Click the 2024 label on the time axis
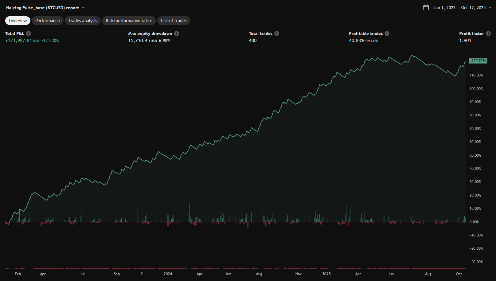Image resolution: width=496 pixels, height=281 pixels. click(x=168, y=274)
